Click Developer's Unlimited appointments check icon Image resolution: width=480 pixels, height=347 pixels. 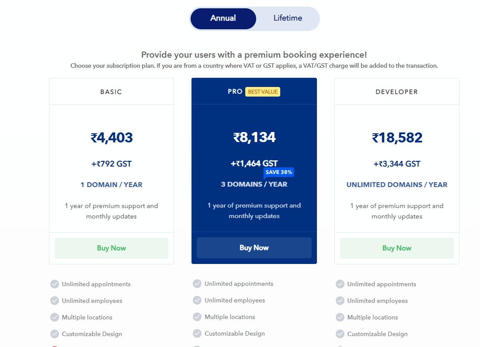coord(340,284)
